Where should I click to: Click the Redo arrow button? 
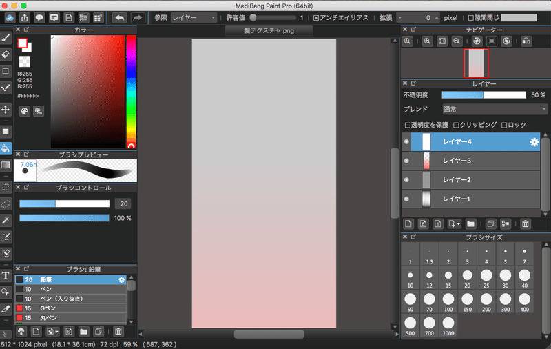click(138, 18)
